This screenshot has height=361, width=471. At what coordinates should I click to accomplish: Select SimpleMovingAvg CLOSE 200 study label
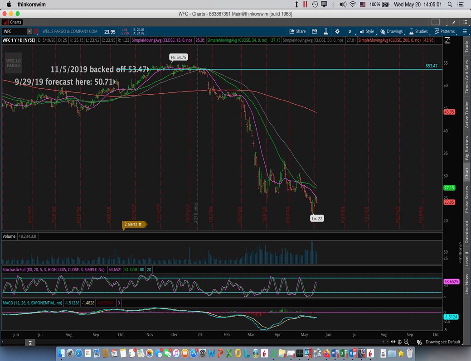click(x=389, y=40)
